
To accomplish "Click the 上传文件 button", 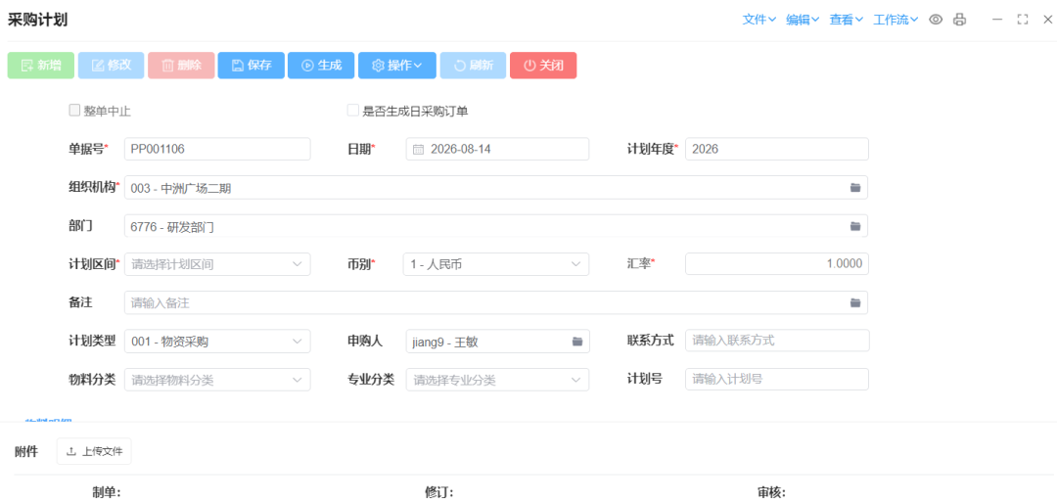I will click(x=94, y=451).
